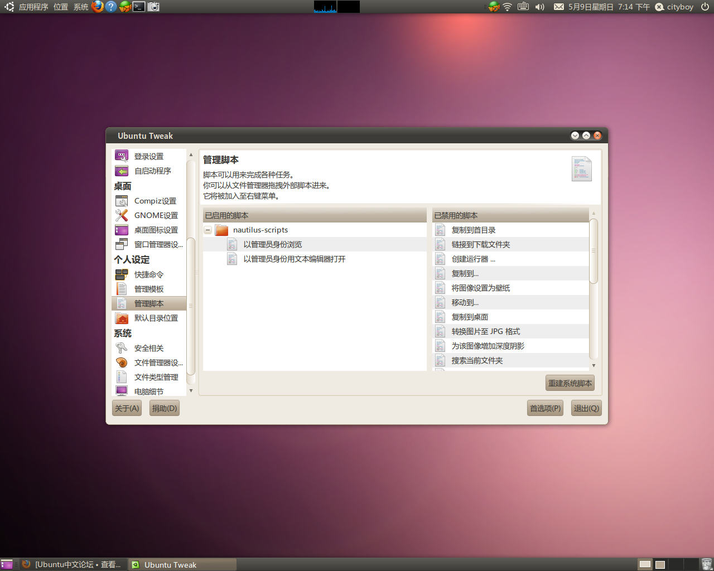
Task: Select disabled script 复制到...
Action: [510, 273]
